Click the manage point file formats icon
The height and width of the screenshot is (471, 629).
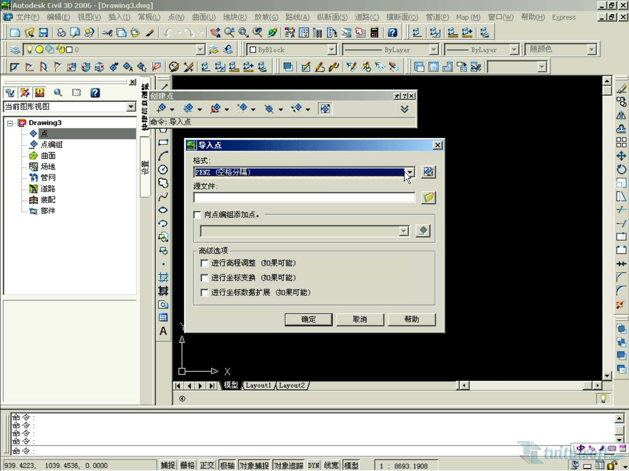coord(429,172)
